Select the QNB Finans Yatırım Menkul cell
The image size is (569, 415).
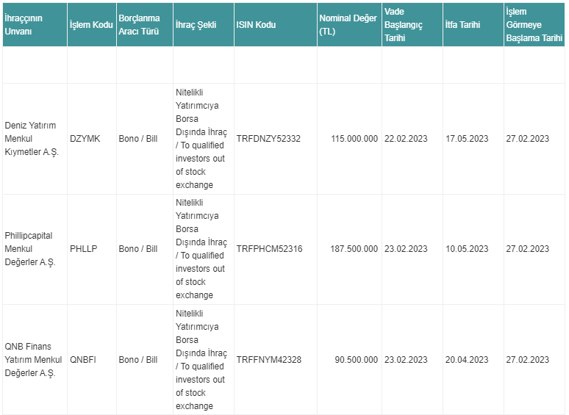pyautogui.click(x=35, y=360)
